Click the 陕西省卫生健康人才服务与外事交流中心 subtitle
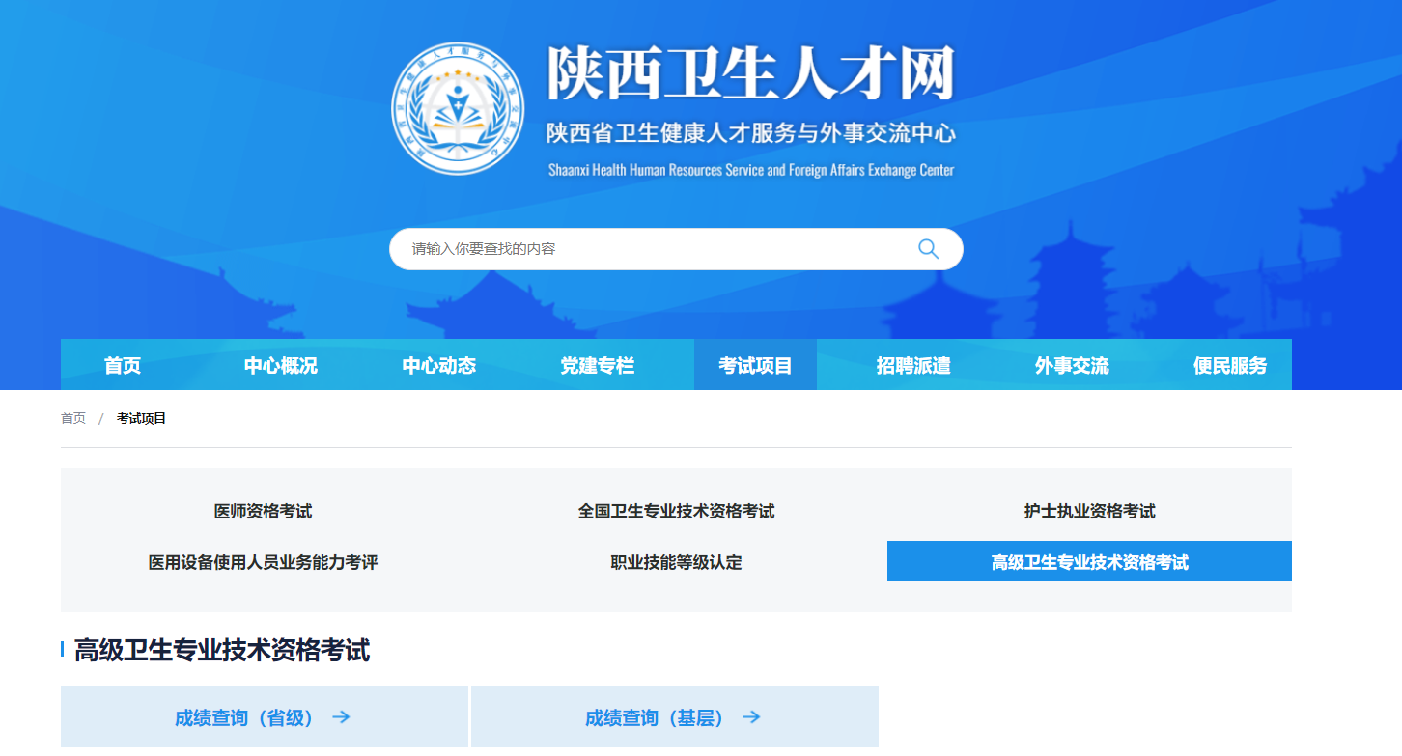 click(750, 132)
